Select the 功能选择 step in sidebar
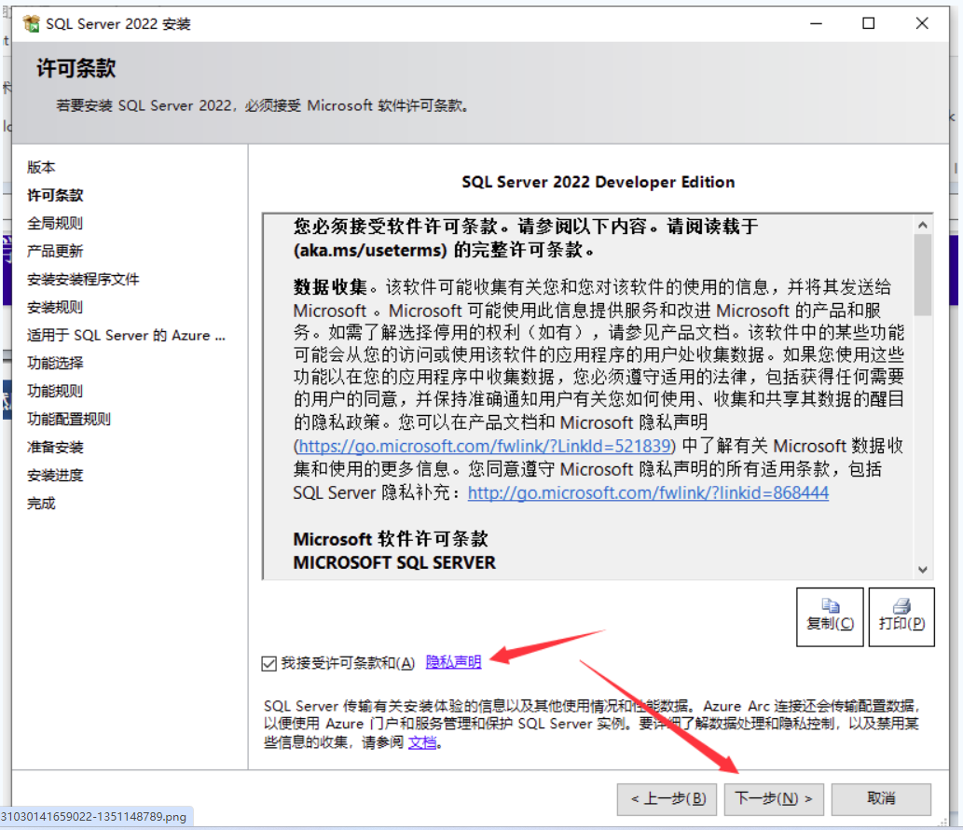This screenshot has width=963, height=830. click(x=55, y=363)
